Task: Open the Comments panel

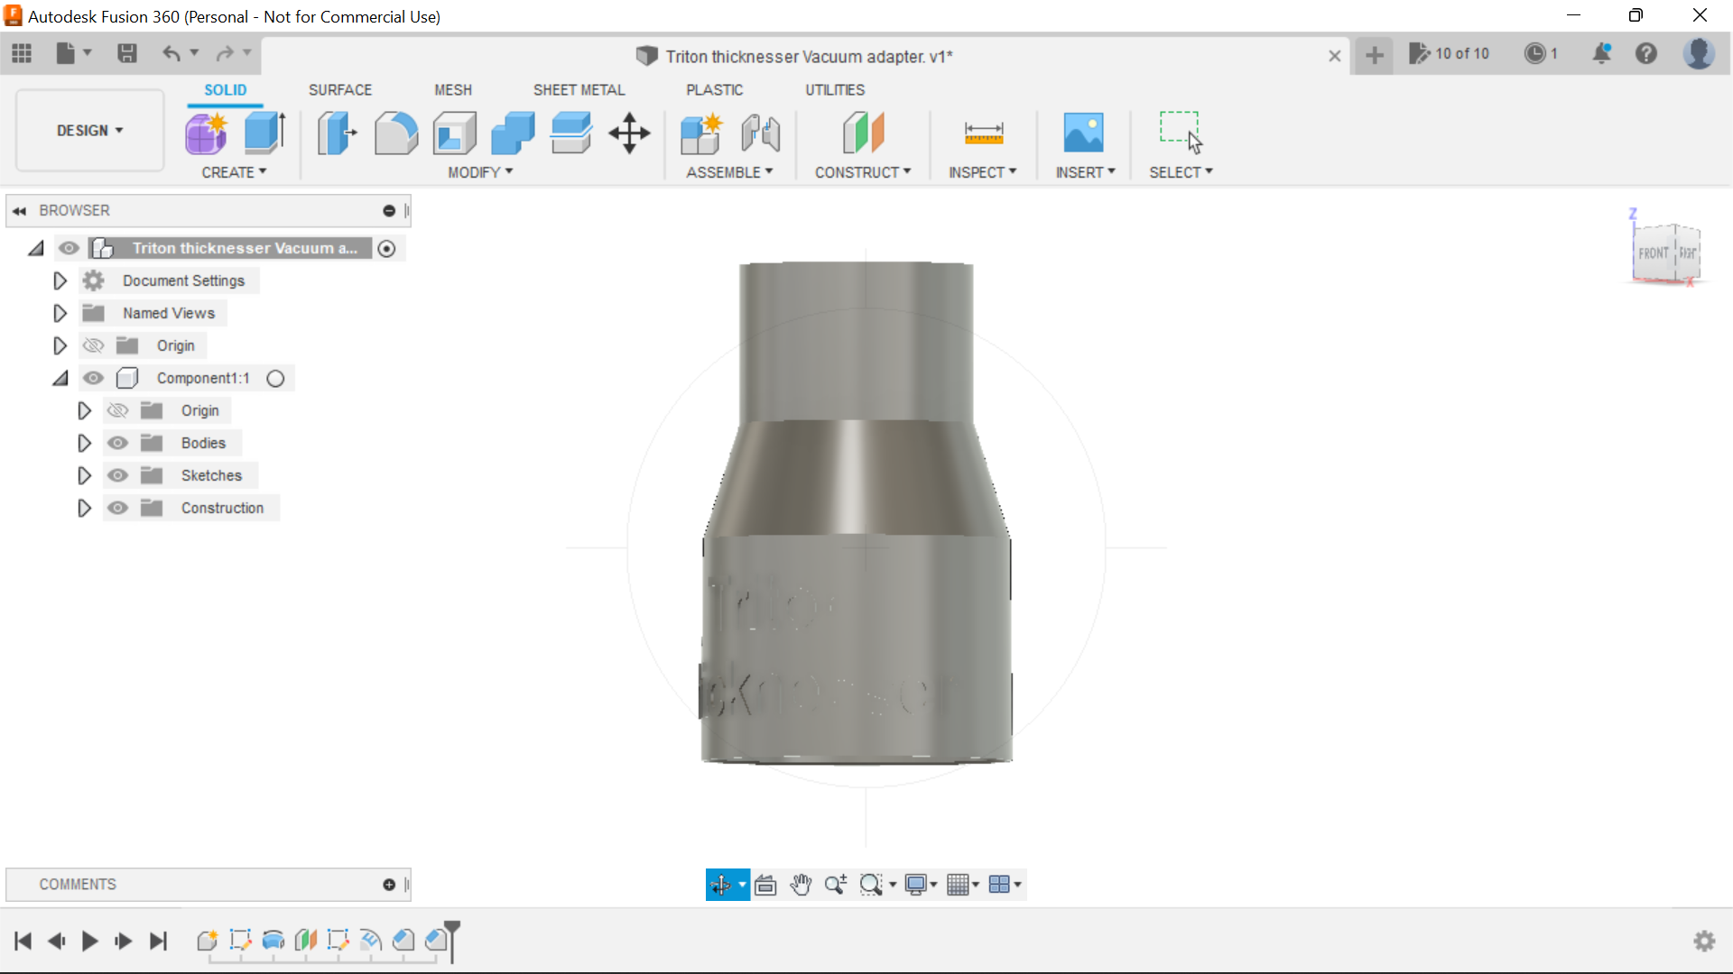Action: point(78,884)
